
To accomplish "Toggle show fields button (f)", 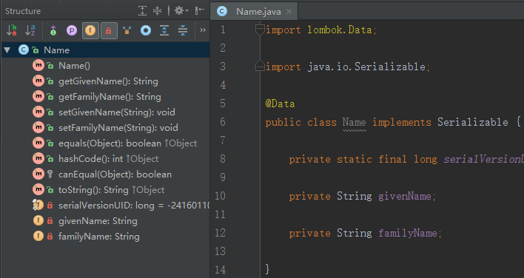I will click(x=90, y=30).
